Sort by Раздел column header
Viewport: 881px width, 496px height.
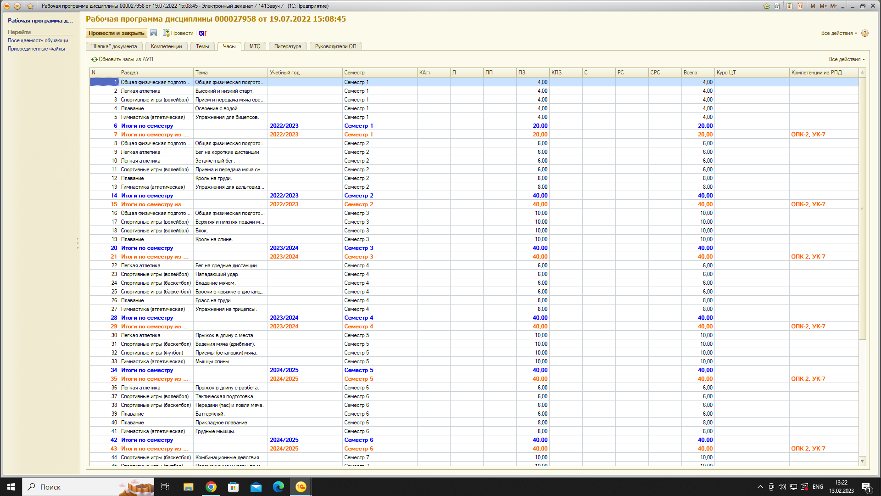click(156, 73)
